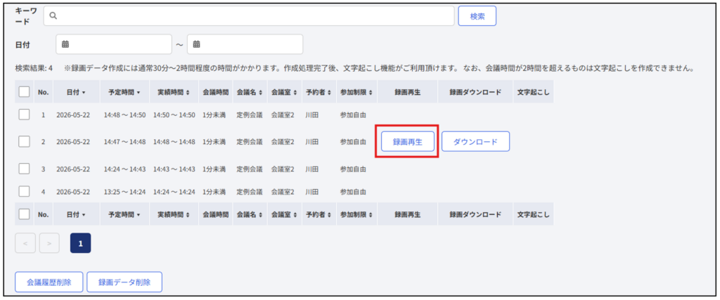Click the 検索結果: 4 text
Viewport: 720px width, 300px height.
coord(34,68)
